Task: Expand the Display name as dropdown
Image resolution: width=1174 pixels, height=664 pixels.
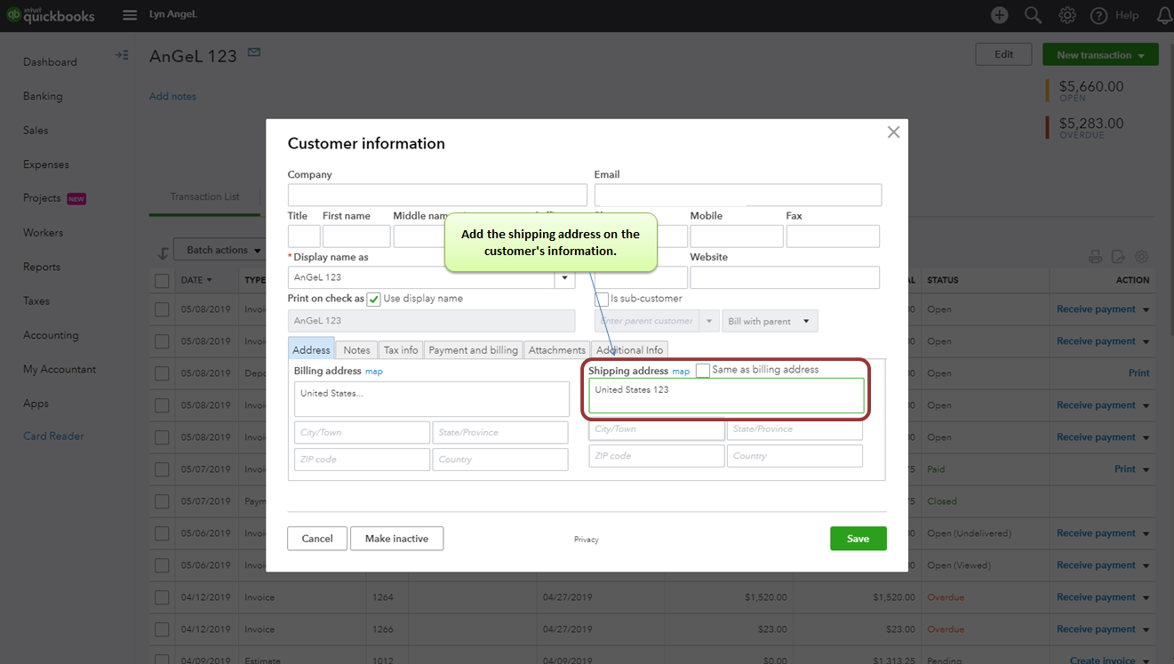Action: coord(564,278)
